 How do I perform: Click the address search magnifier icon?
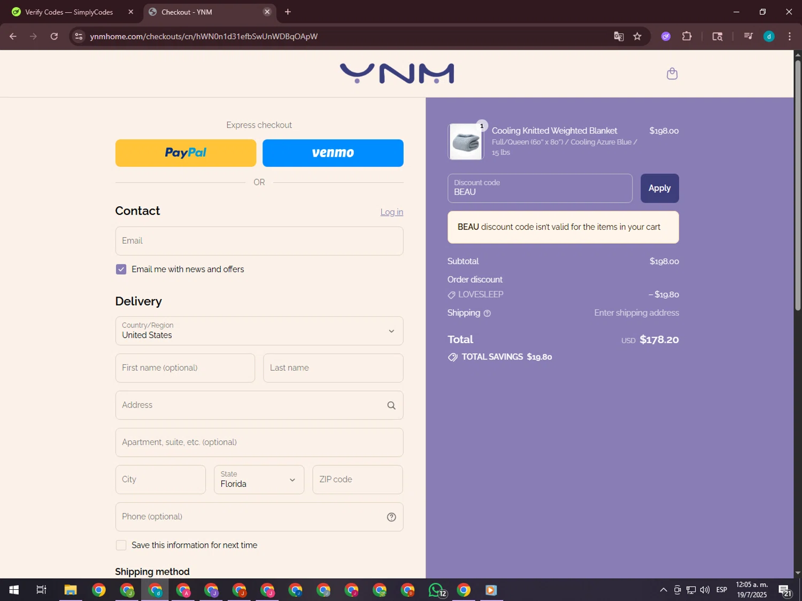tap(391, 405)
